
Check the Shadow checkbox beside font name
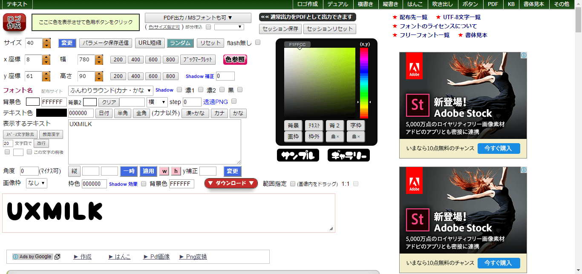(x=179, y=90)
